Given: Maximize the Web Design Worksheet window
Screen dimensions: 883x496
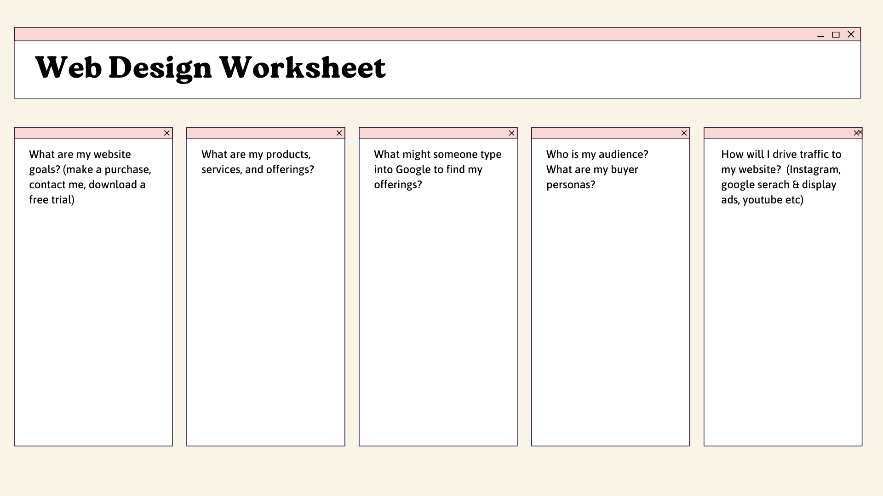Looking at the screenshot, I should point(835,34).
